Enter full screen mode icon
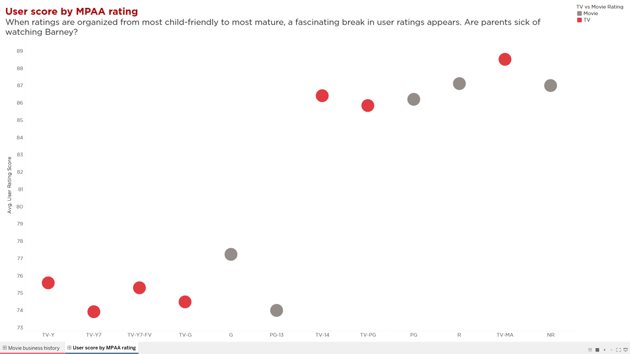 [x=619, y=350]
